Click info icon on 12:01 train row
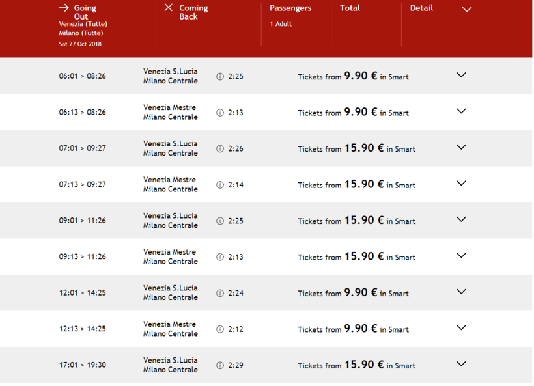Image resolution: width=534 pixels, height=386 pixels. click(x=220, y=294)
